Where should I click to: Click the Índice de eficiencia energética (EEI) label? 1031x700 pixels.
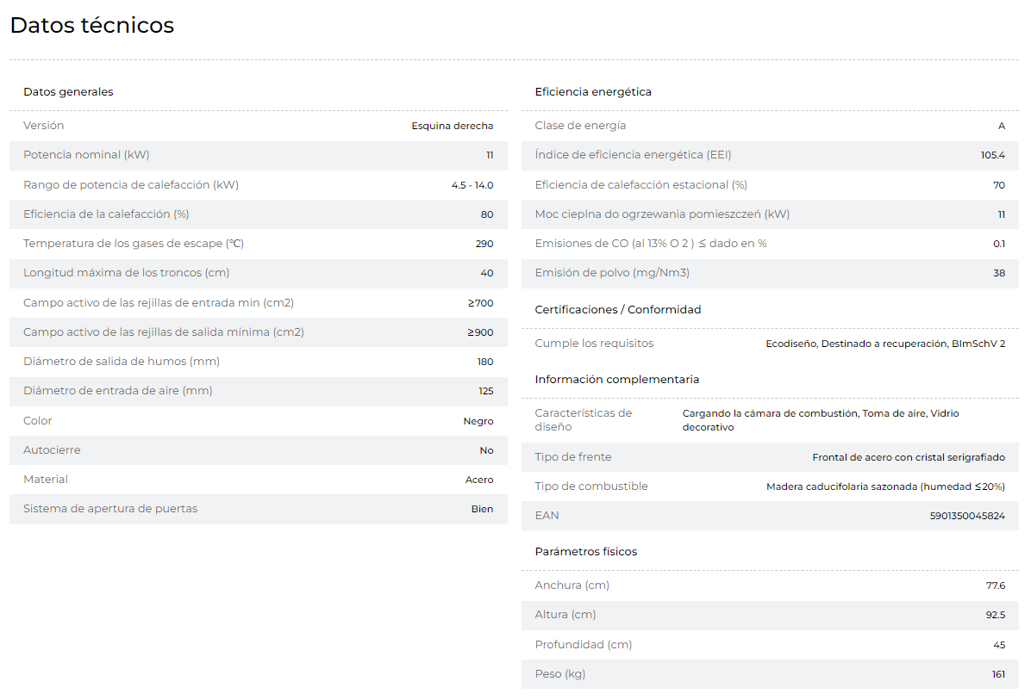633,155
